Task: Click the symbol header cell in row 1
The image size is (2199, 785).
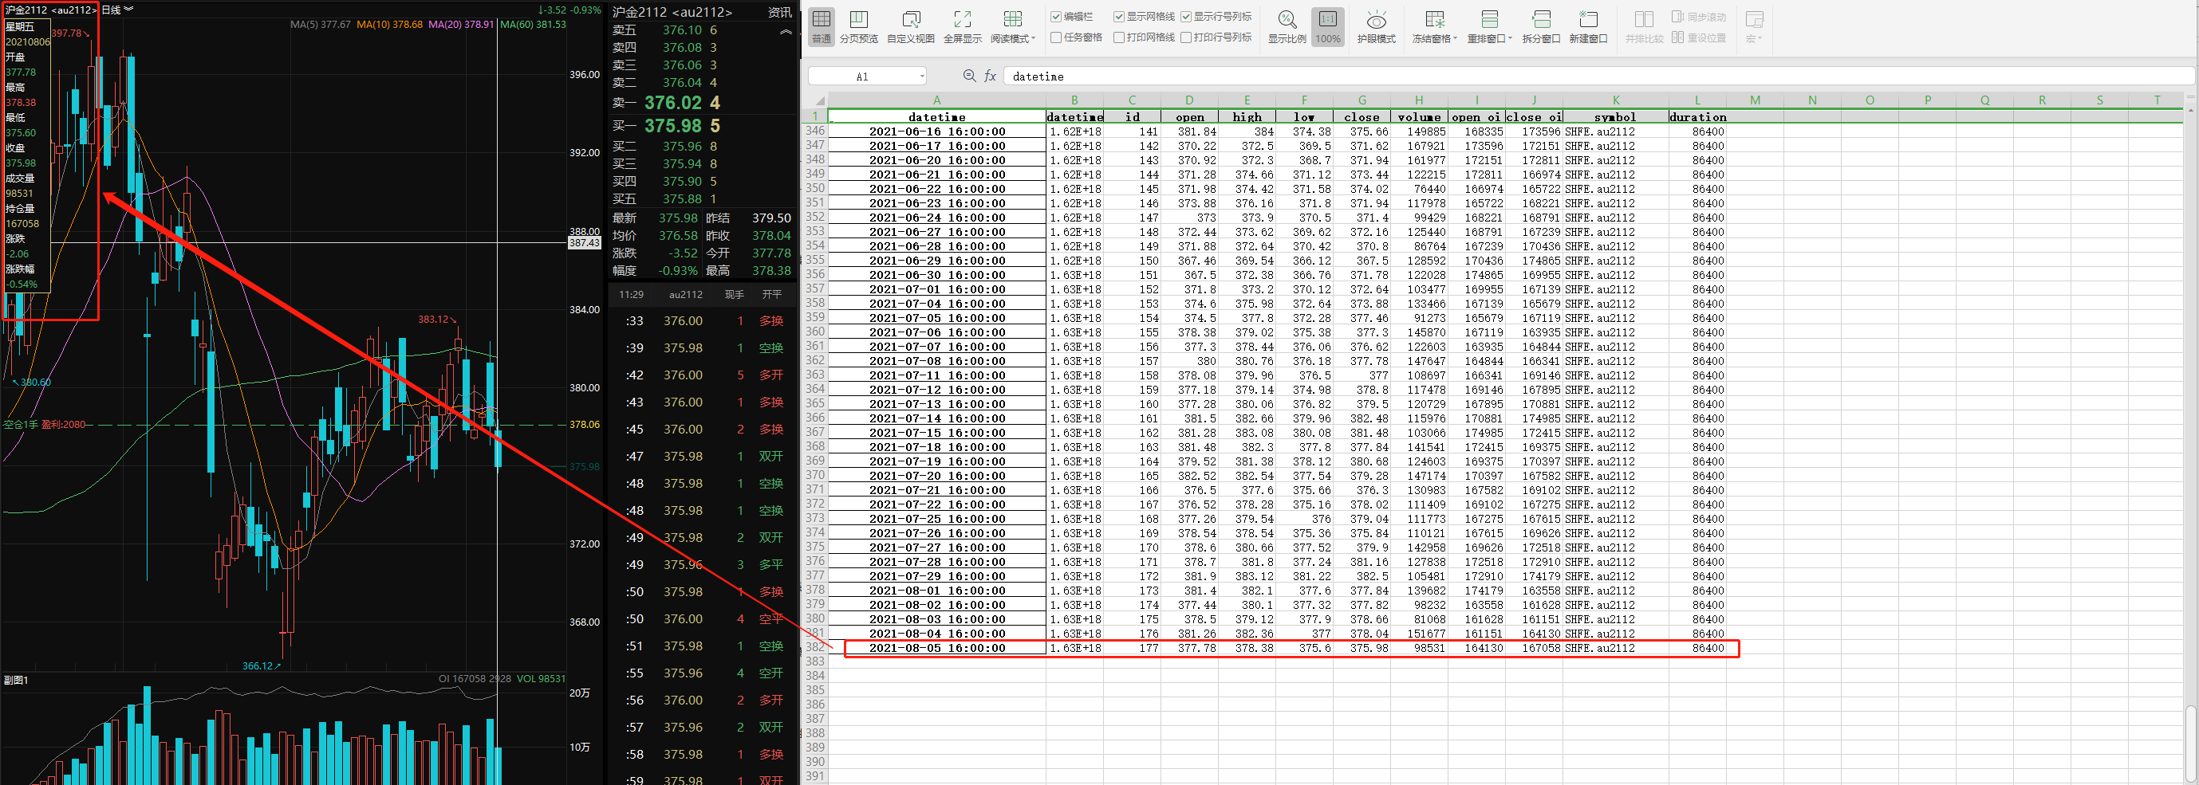Action: click(x=1615, y=117)
